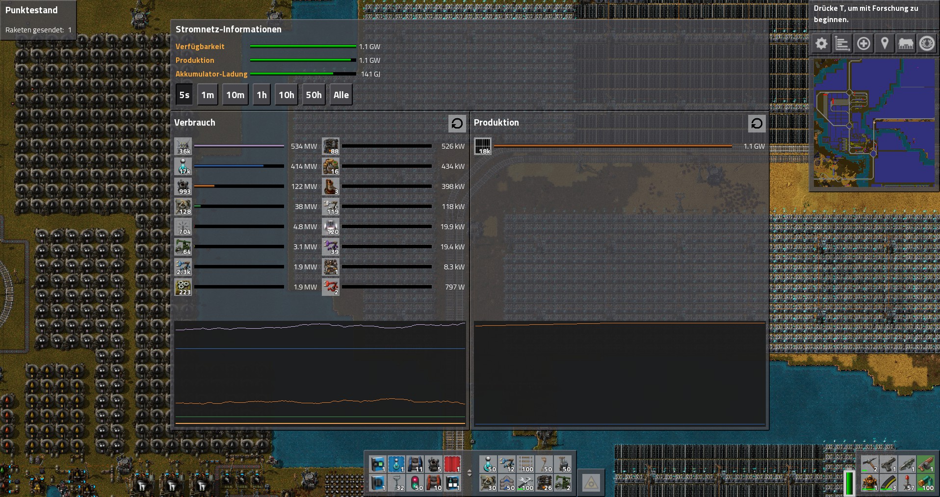This screenshot has height=497, width=940.
Task: Switch quickbar row with arrow stepper
Action: (x=470, y=473)
